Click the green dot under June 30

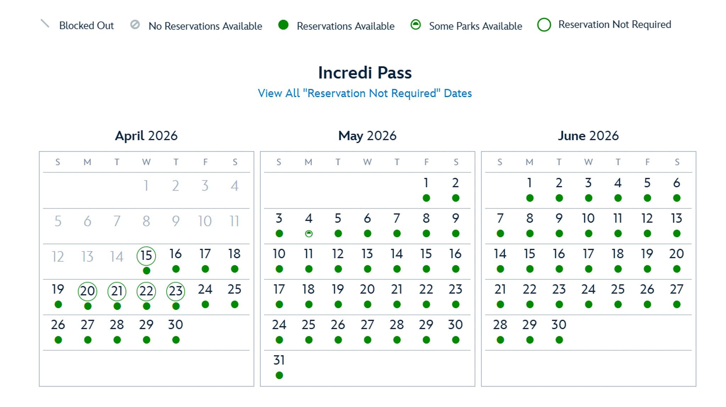point(559,340)
